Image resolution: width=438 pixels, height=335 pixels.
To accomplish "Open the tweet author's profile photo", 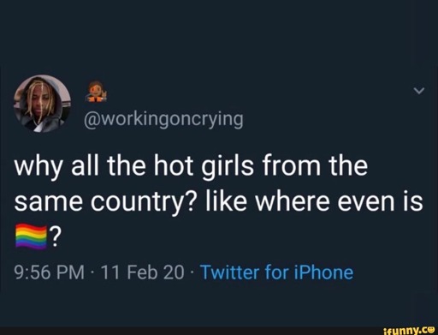I will pos(42,104).
